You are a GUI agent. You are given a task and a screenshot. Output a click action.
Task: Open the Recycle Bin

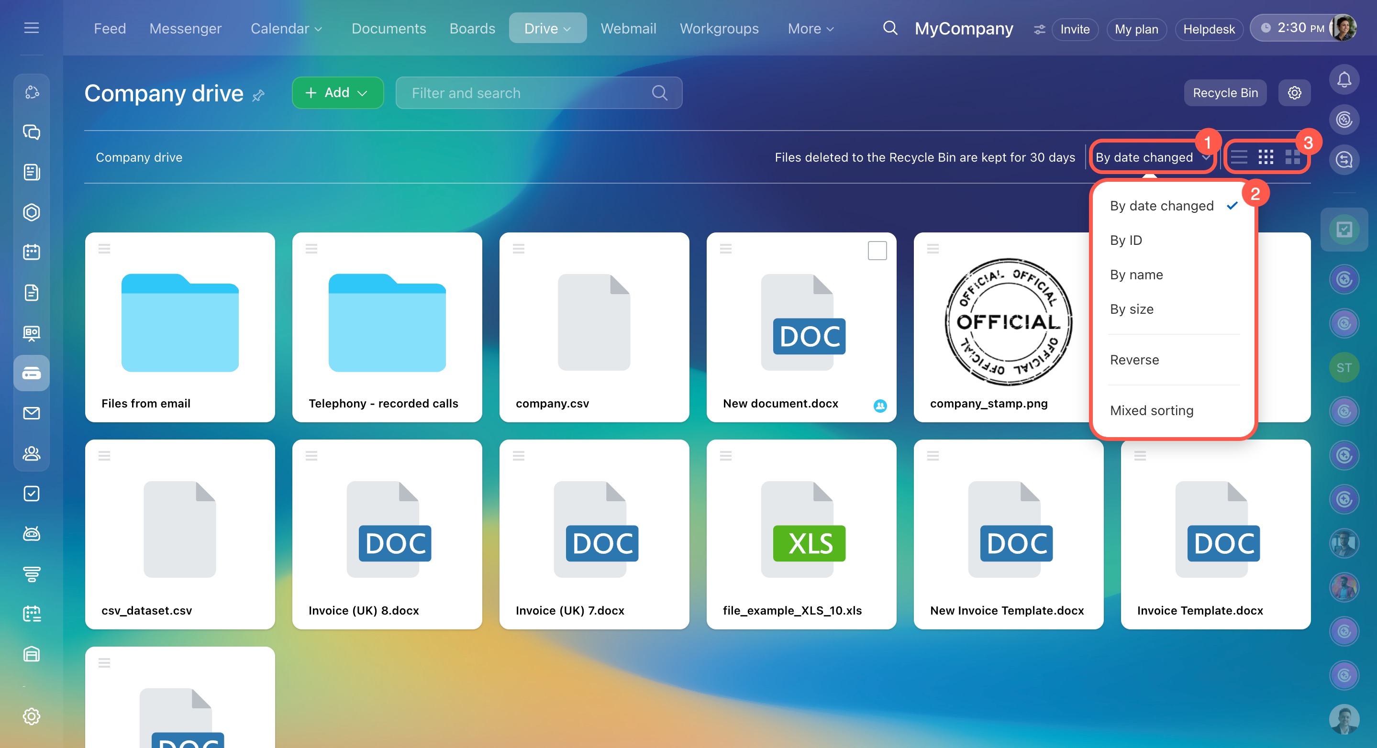[x=1225, y=93]
